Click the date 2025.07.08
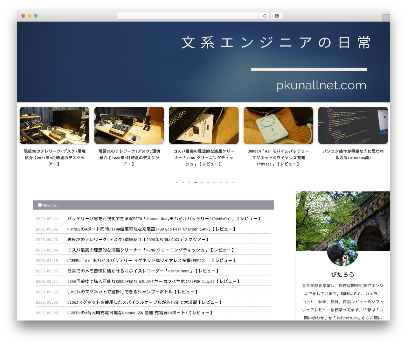 [47, 313]
